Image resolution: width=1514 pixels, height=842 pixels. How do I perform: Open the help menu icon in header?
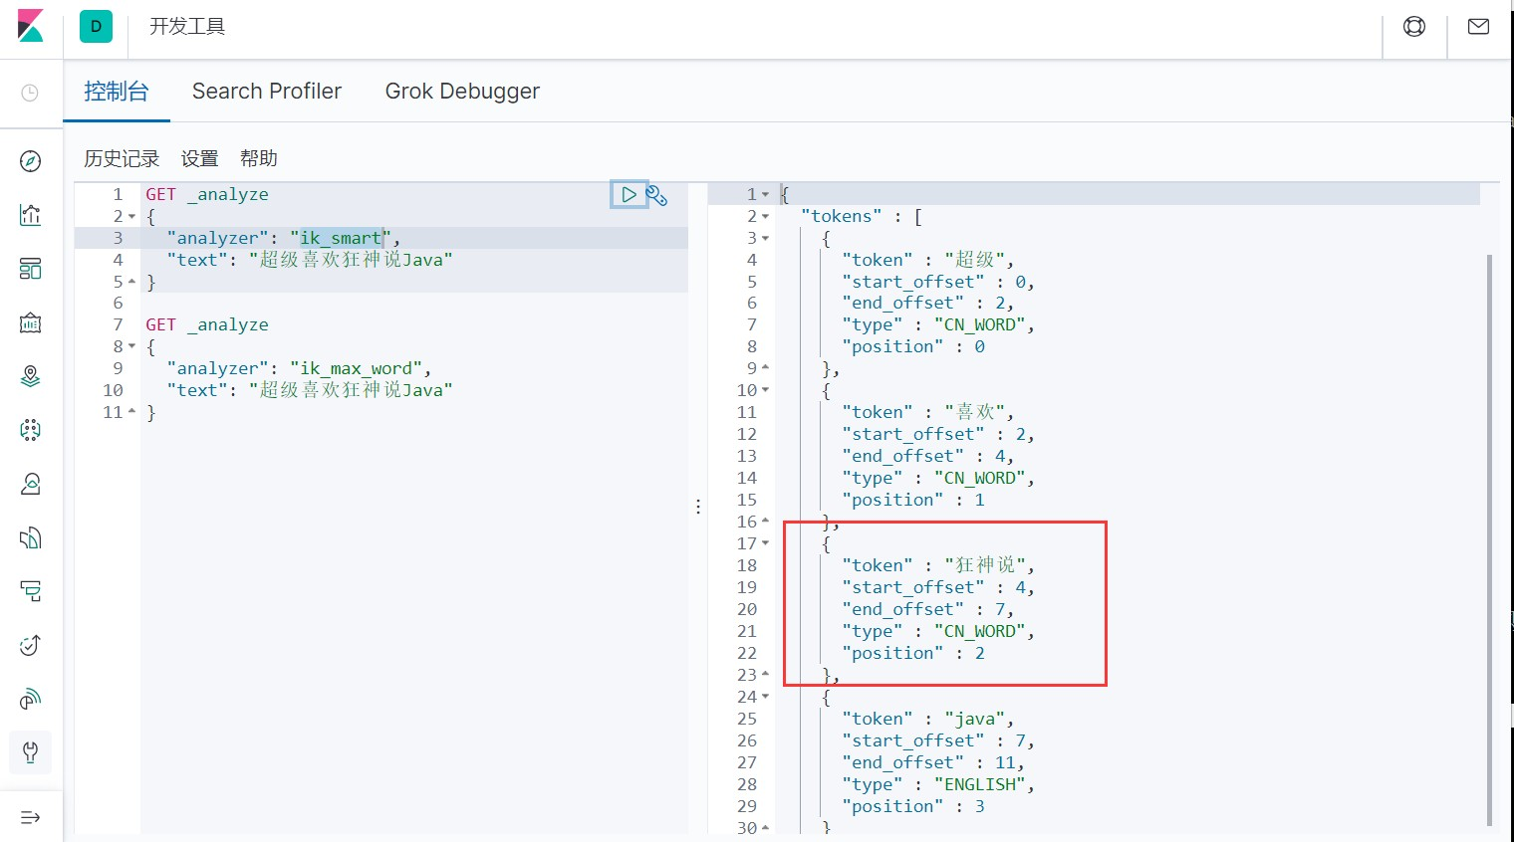1414,27
